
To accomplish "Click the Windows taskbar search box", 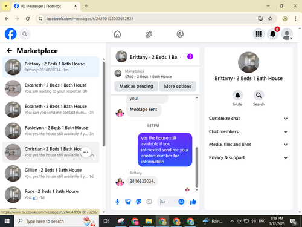I will click(57, 221).
